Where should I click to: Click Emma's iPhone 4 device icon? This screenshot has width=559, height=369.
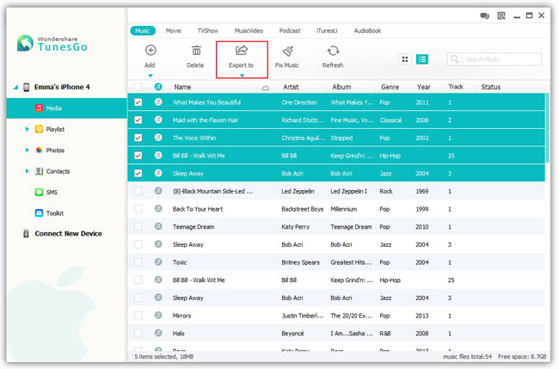click(x=26, y=87)
